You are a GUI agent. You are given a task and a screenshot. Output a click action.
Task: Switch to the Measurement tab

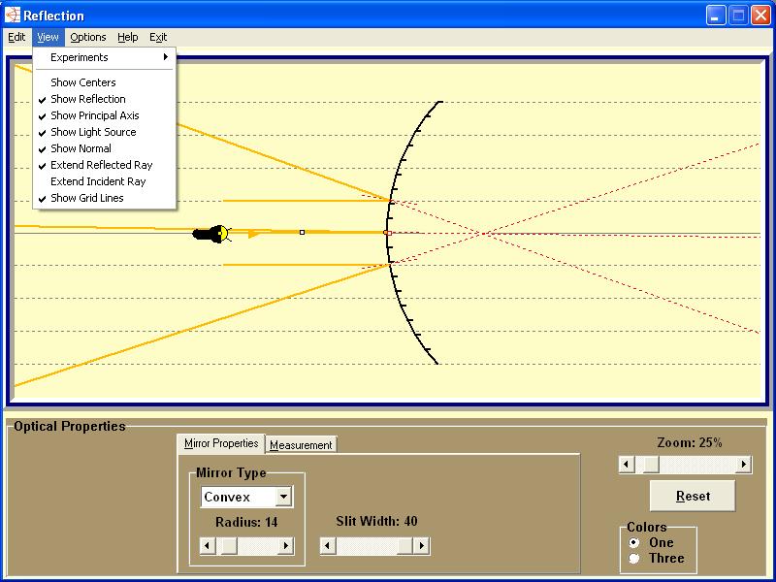click(301, 445)
